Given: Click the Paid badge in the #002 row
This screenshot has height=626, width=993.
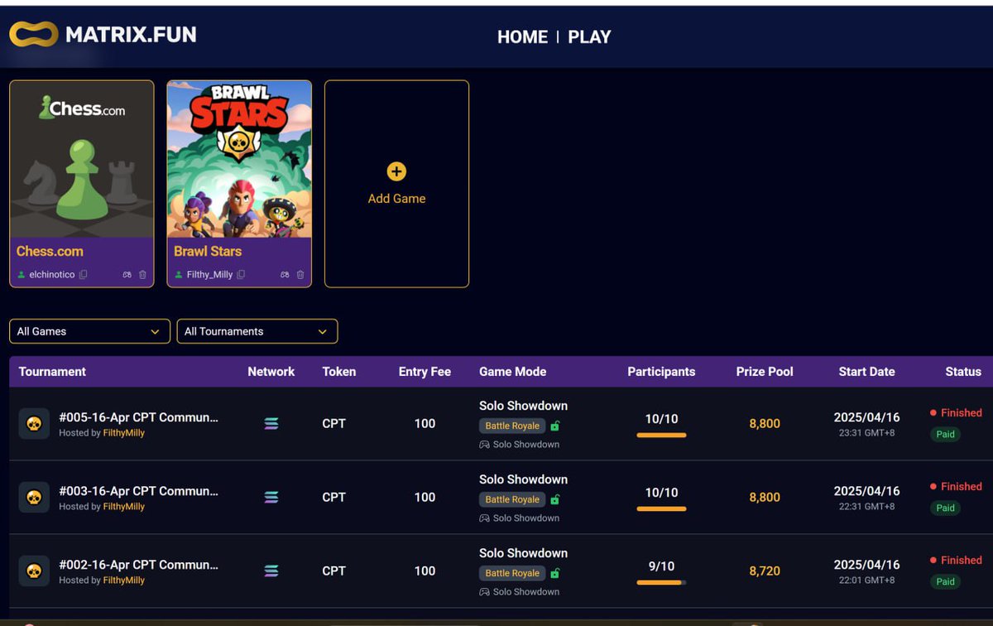Looking at the screenshot, I should tap(945, 581).
